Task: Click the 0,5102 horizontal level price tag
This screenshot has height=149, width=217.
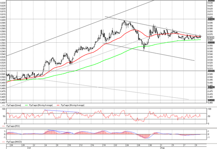Action: (211, 71)
